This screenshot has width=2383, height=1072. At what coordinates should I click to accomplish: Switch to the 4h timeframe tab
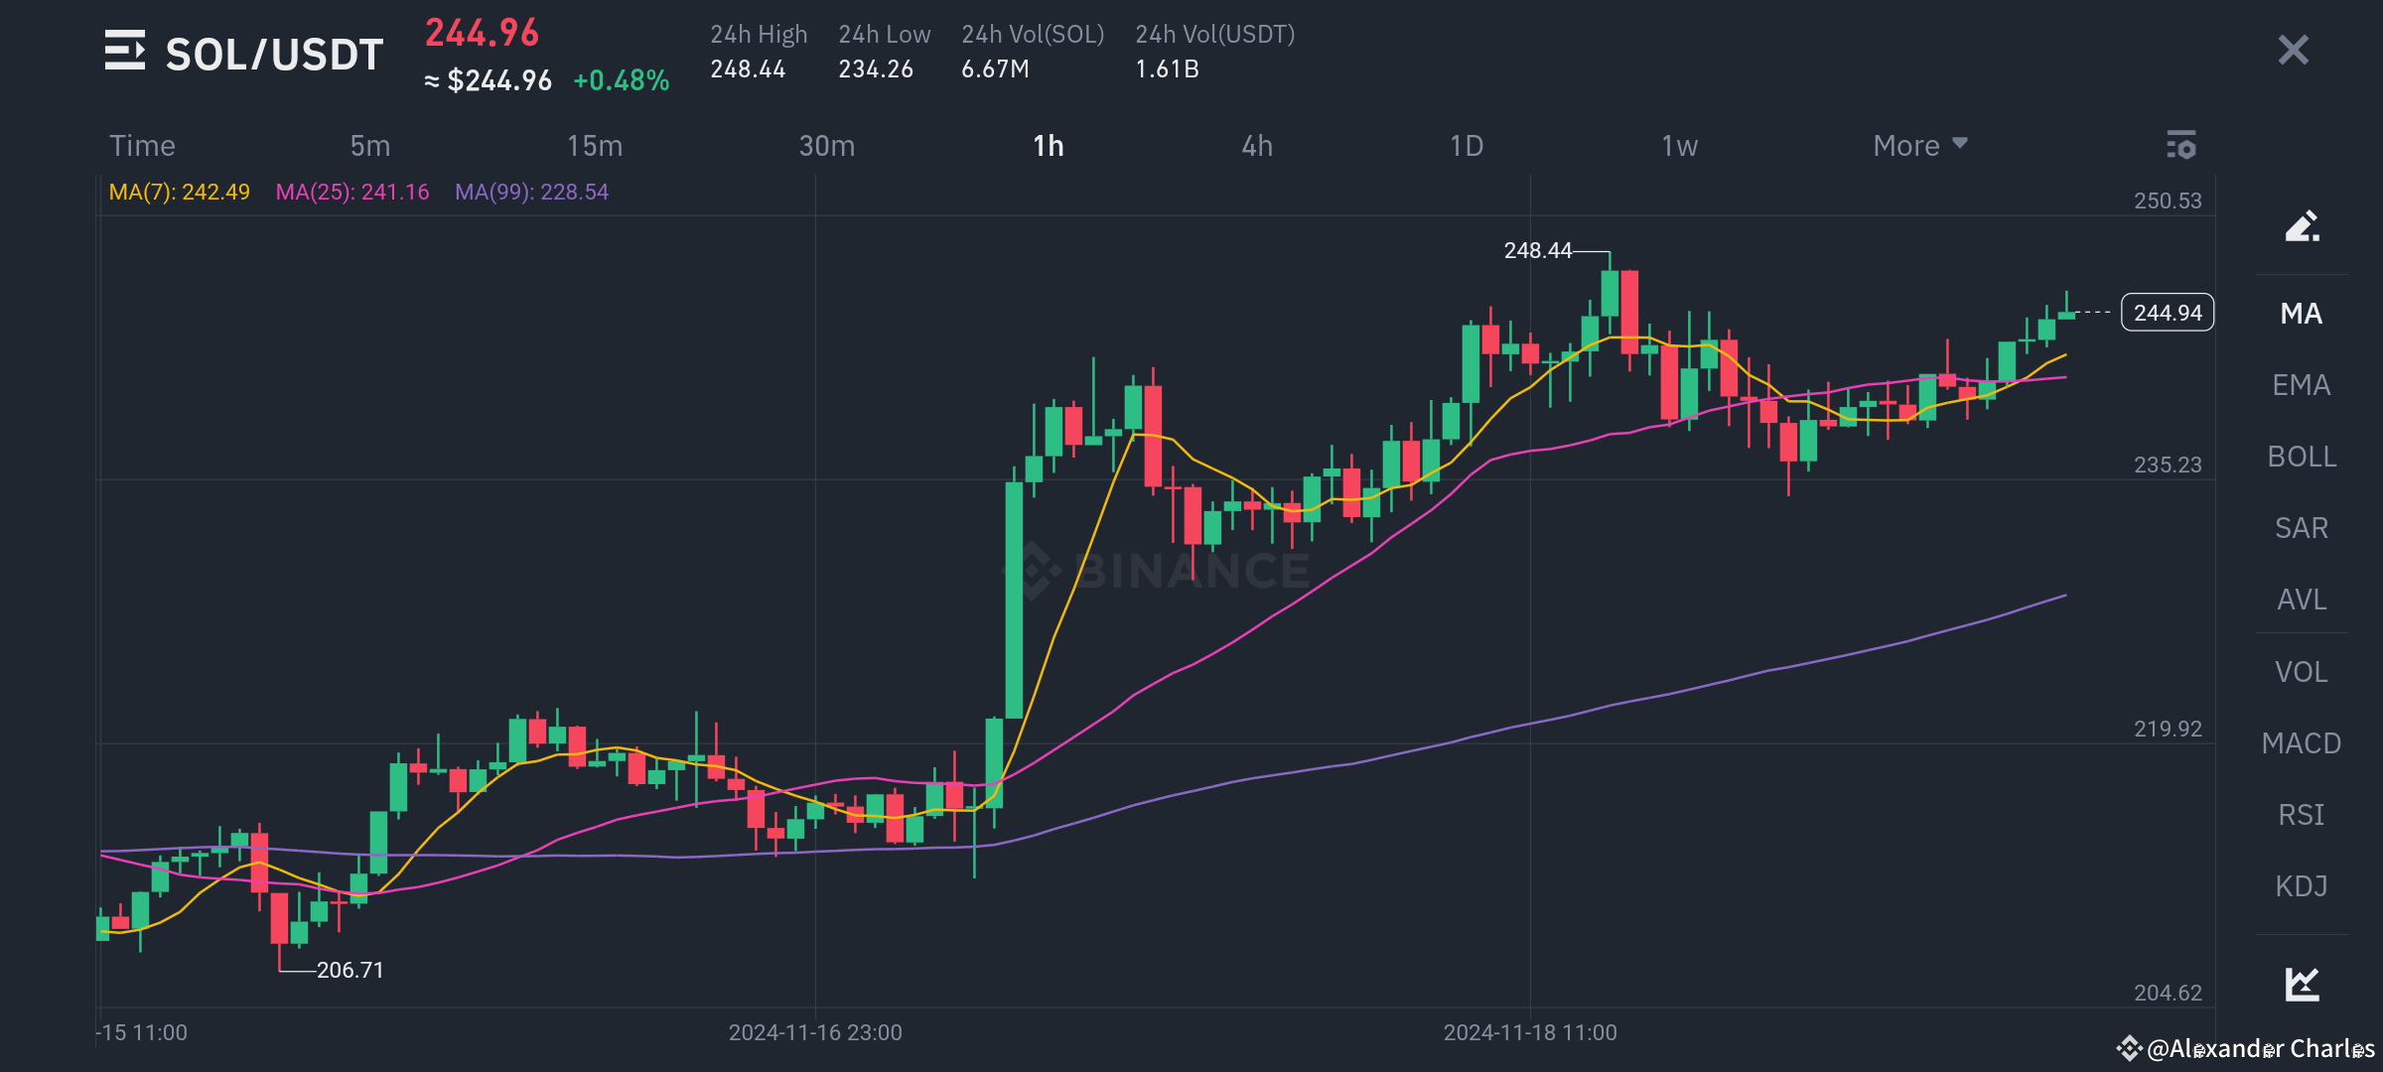coord(1258,145)
